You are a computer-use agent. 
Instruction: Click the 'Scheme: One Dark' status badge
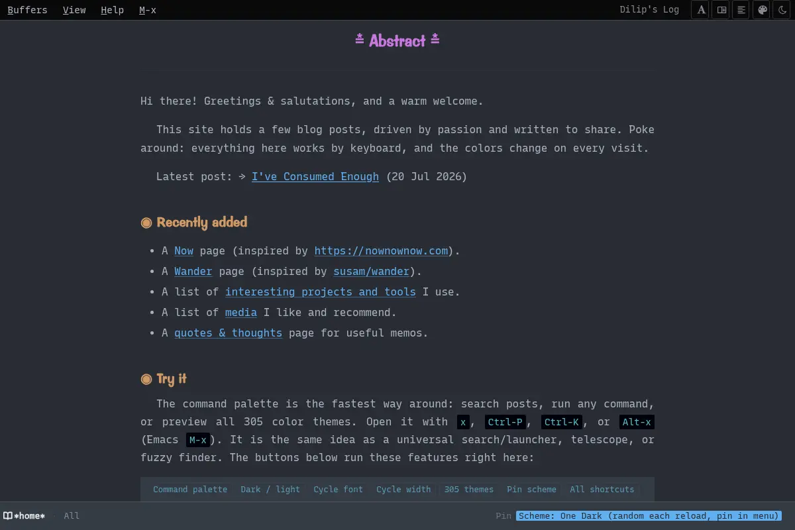649,515
